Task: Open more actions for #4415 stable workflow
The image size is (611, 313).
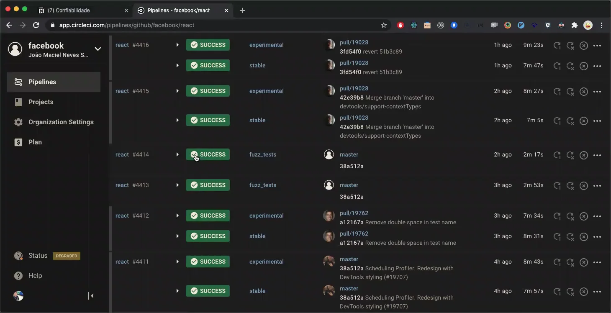Action: coord(597,121)
